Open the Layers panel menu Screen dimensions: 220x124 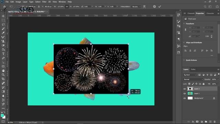click(x=218, y=70)
